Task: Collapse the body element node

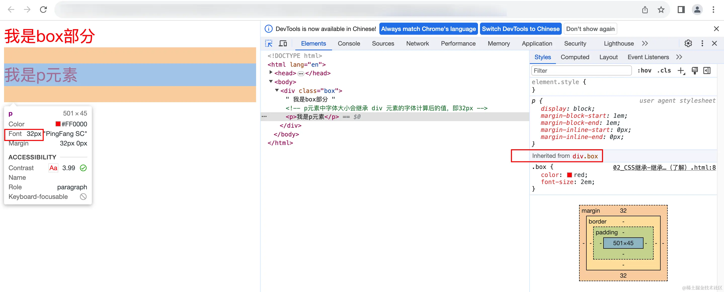Action: click(271, 82)
